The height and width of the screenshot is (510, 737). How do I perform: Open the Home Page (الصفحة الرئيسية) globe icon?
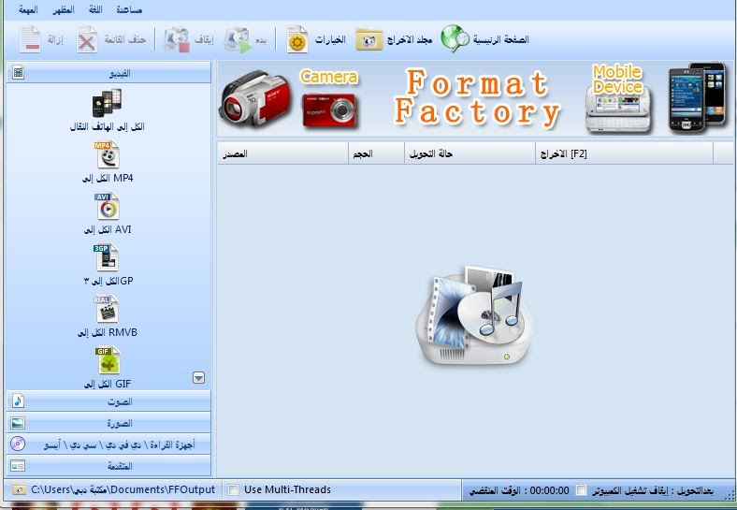coord(455,38)
